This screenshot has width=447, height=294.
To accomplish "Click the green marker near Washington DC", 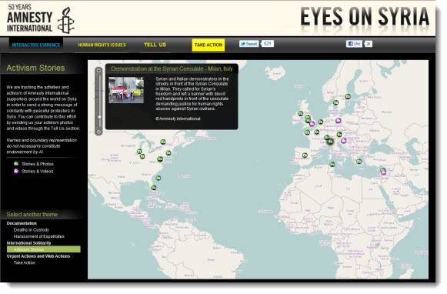I will tap(160, 159).
